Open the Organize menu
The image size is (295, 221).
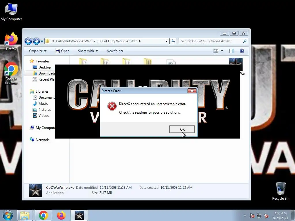38,51
